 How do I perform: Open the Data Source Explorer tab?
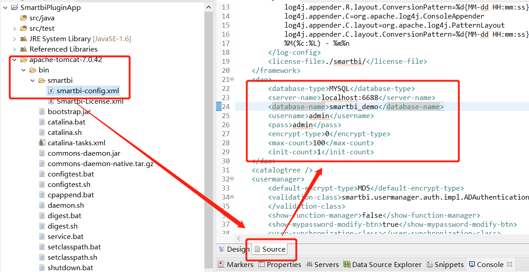[382, 265]
